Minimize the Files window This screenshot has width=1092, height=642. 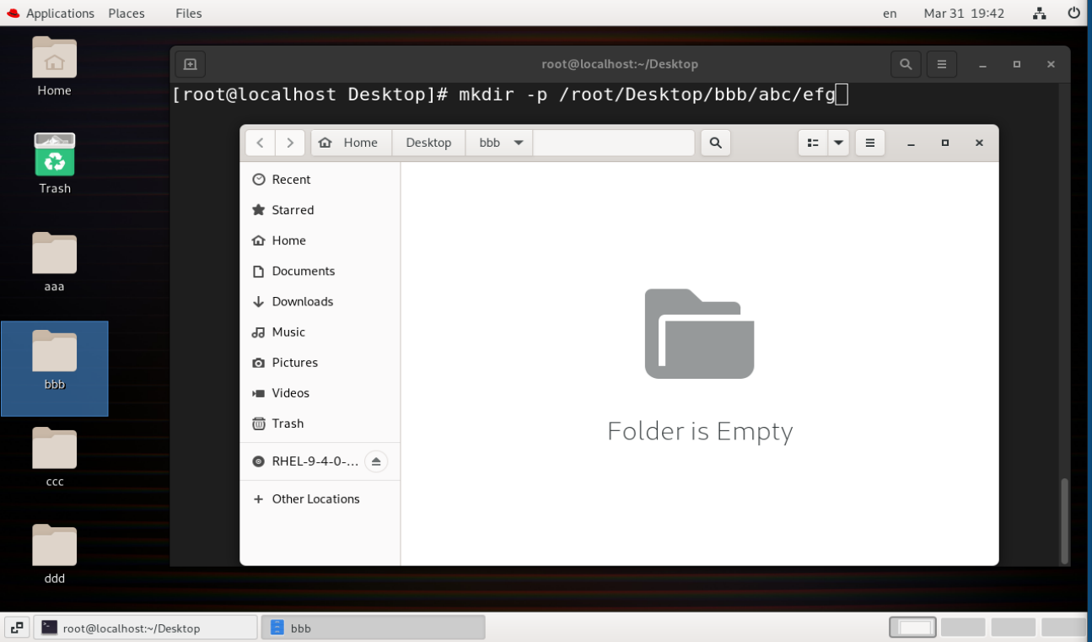click(912, 143)
